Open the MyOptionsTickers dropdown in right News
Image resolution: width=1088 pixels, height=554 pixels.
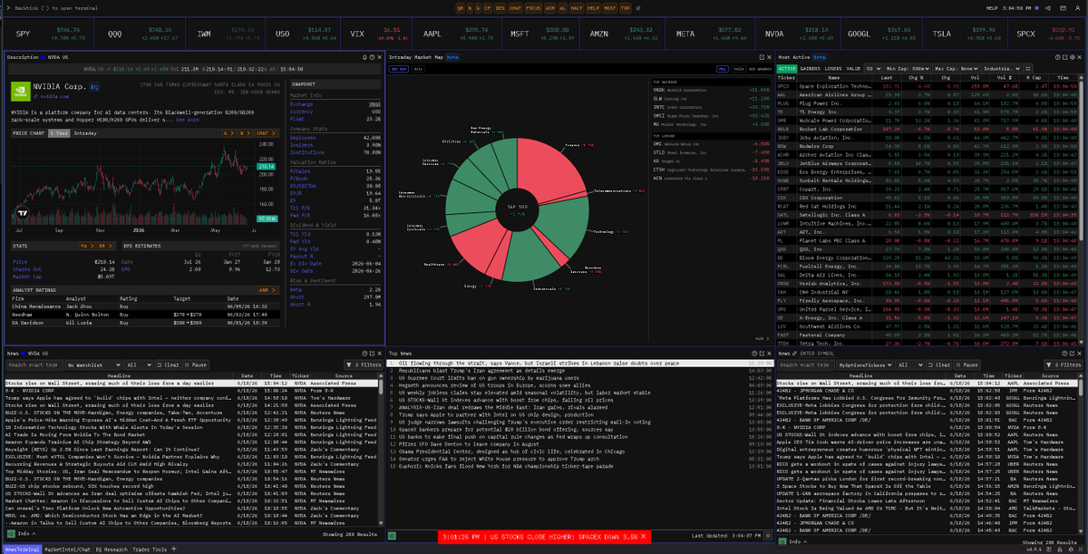864,364
